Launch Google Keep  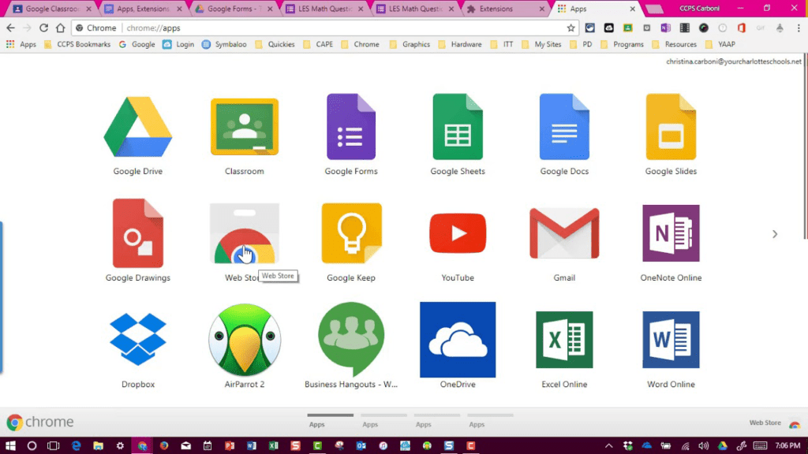[x=351, y=233]
